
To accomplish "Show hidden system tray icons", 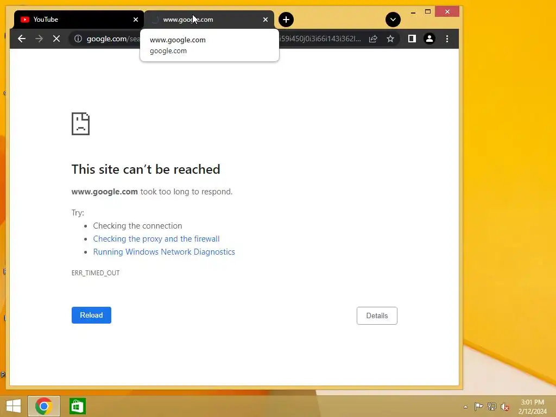I will tap(465, 407).
